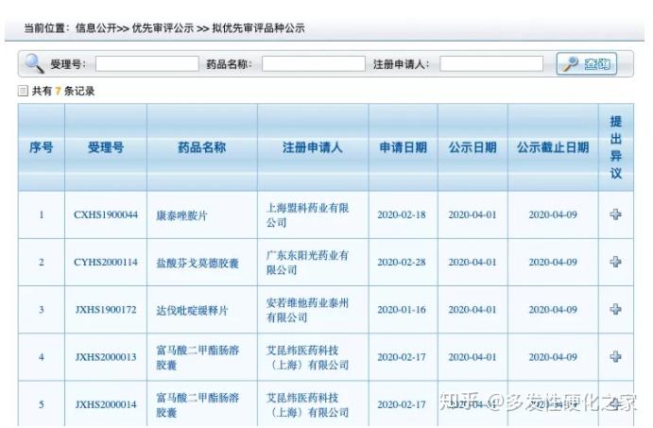Click sequence number 3 cell
This screenshot has height=428, width=653.
(x=42, y=310)
